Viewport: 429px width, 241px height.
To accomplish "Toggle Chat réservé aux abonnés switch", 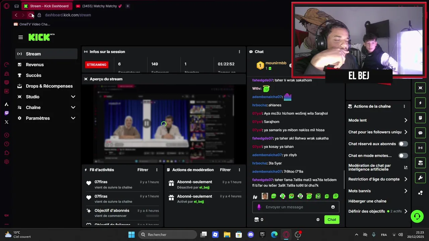I will (x=403, y=144).
